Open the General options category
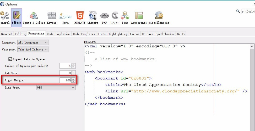The height and width of the screenshot is (131, 255). click(4, 18)
